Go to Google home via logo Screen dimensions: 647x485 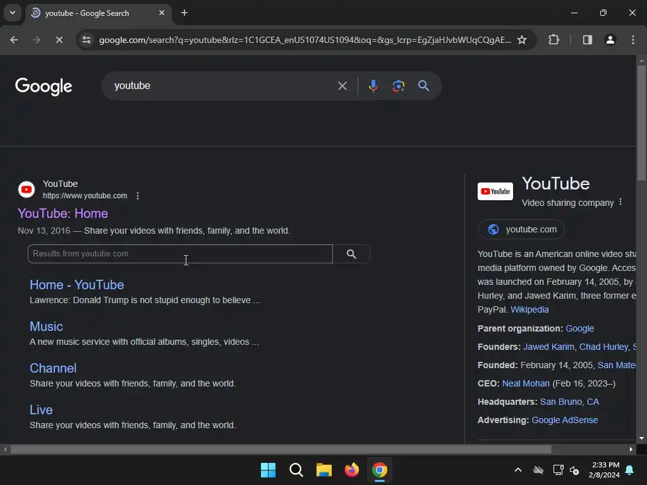(x=44, y=86)
